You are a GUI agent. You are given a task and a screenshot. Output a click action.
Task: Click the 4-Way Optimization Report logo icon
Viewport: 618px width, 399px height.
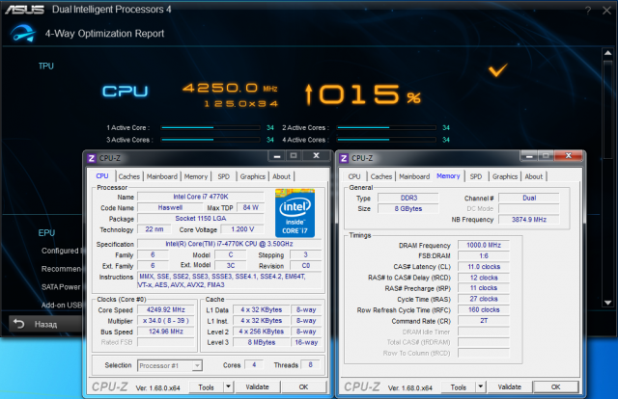(x=23, y=34)
